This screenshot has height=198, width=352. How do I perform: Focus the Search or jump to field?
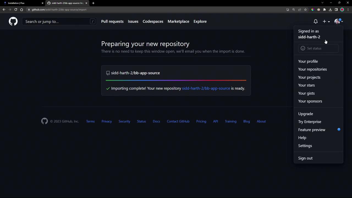[59, 21]
